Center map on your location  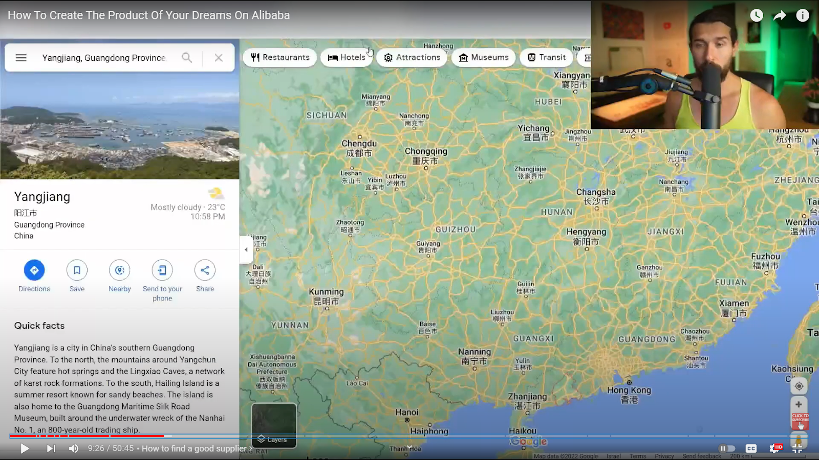coord(799,386)
